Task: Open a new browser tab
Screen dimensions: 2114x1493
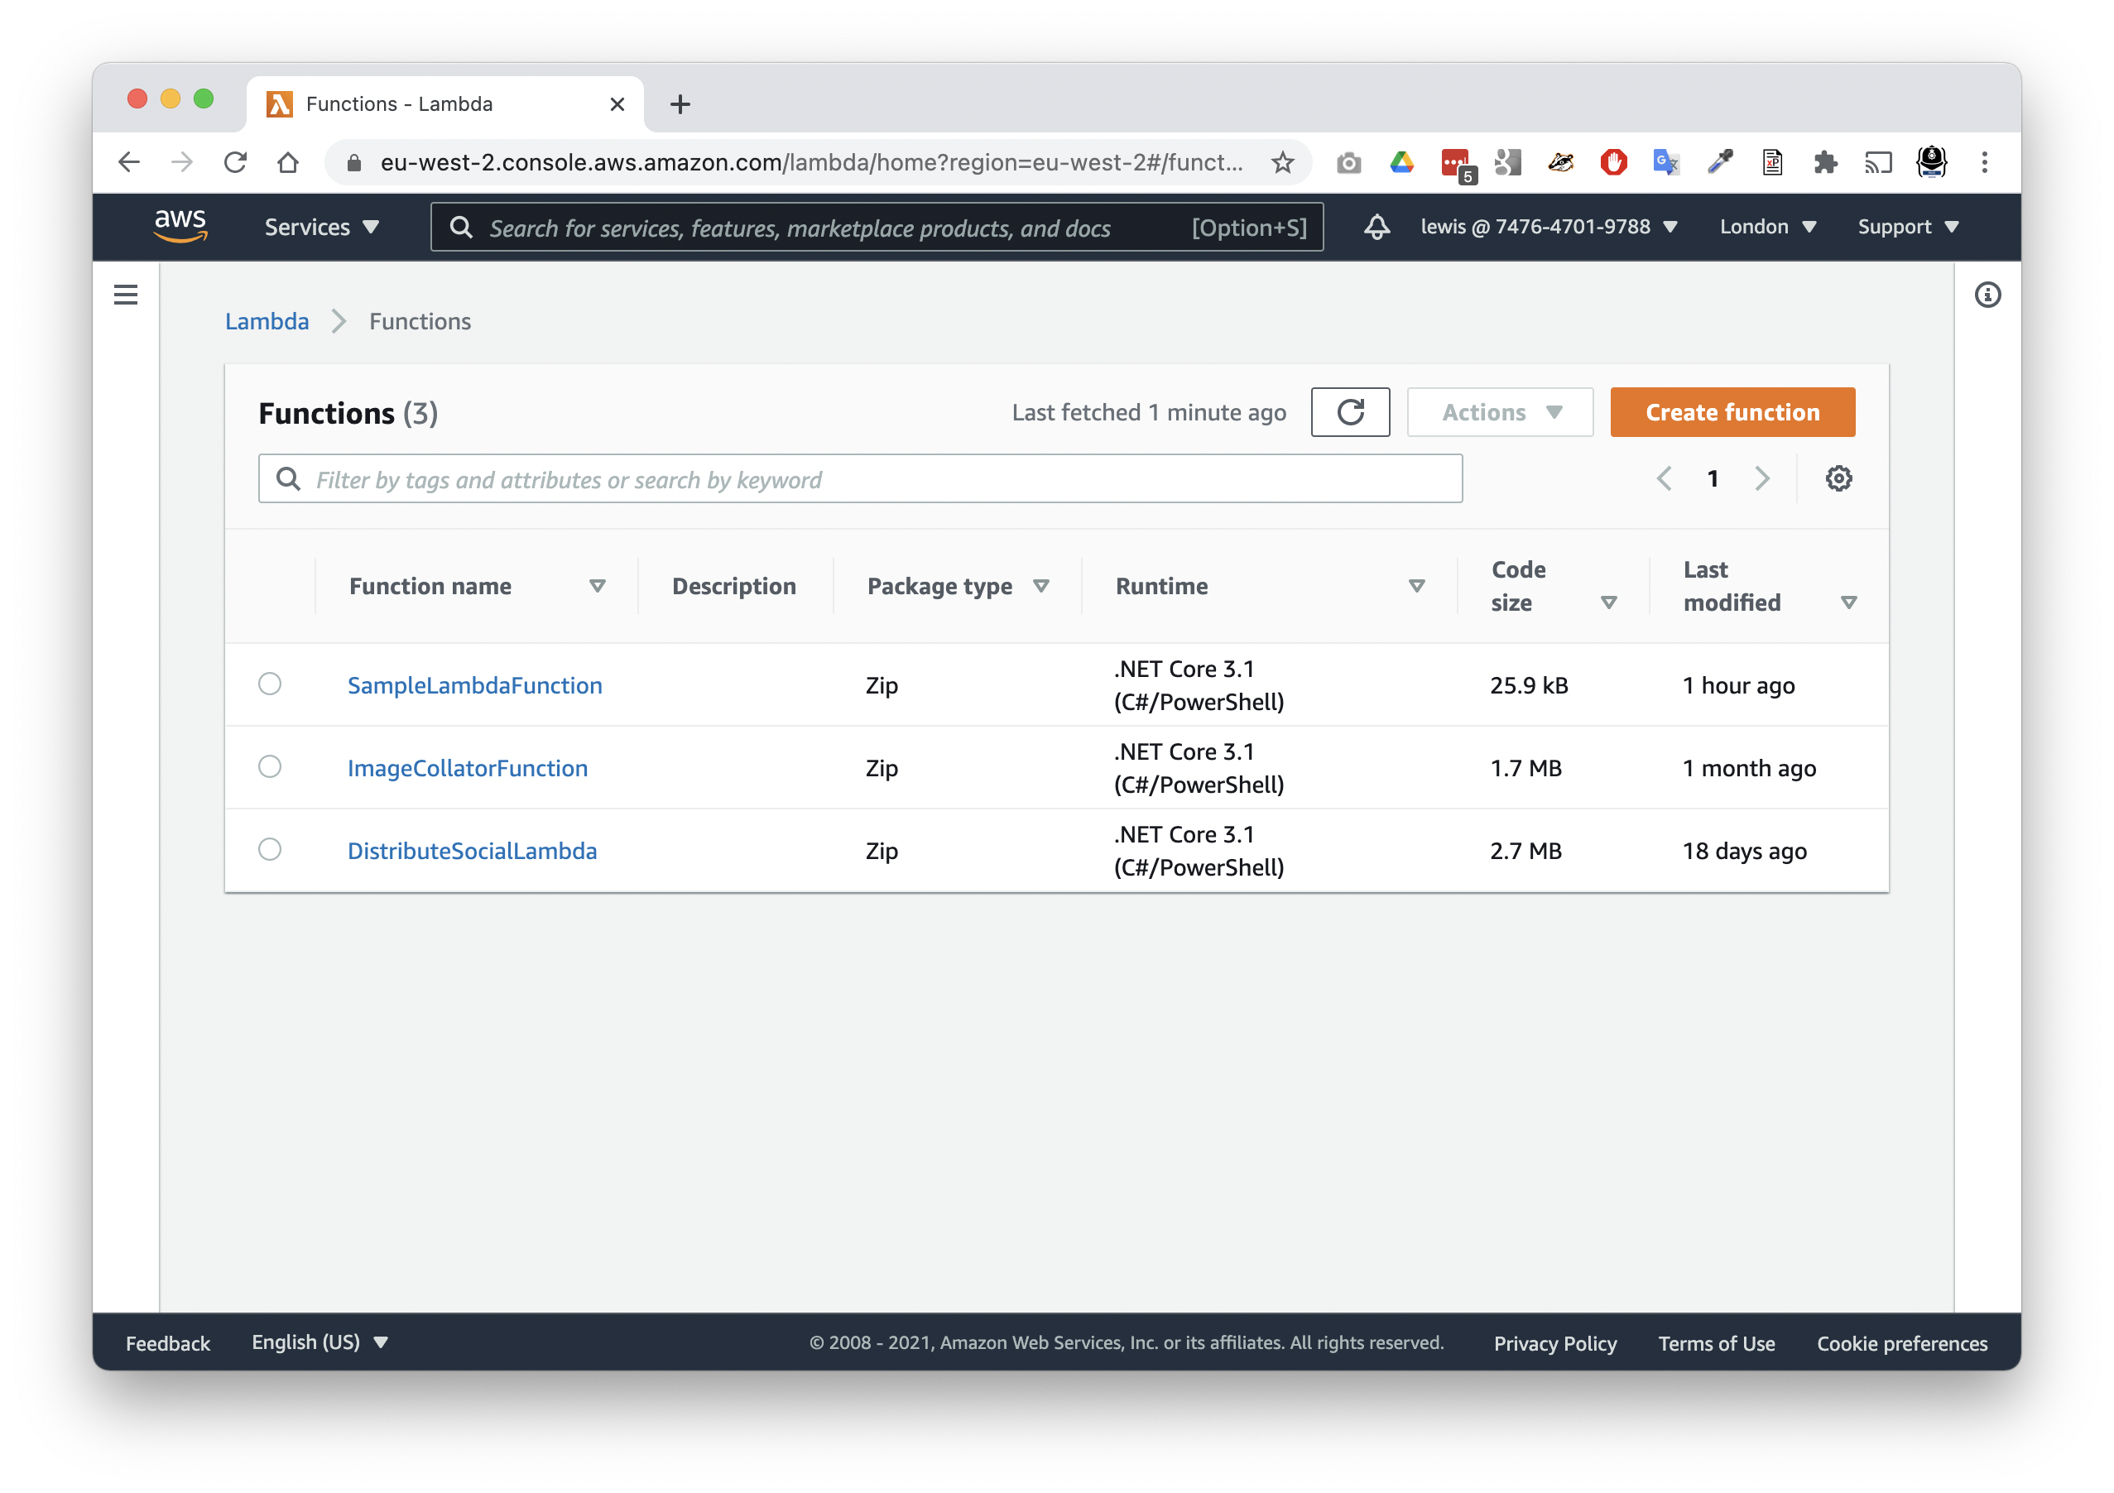Action: (x=680, y=104)
